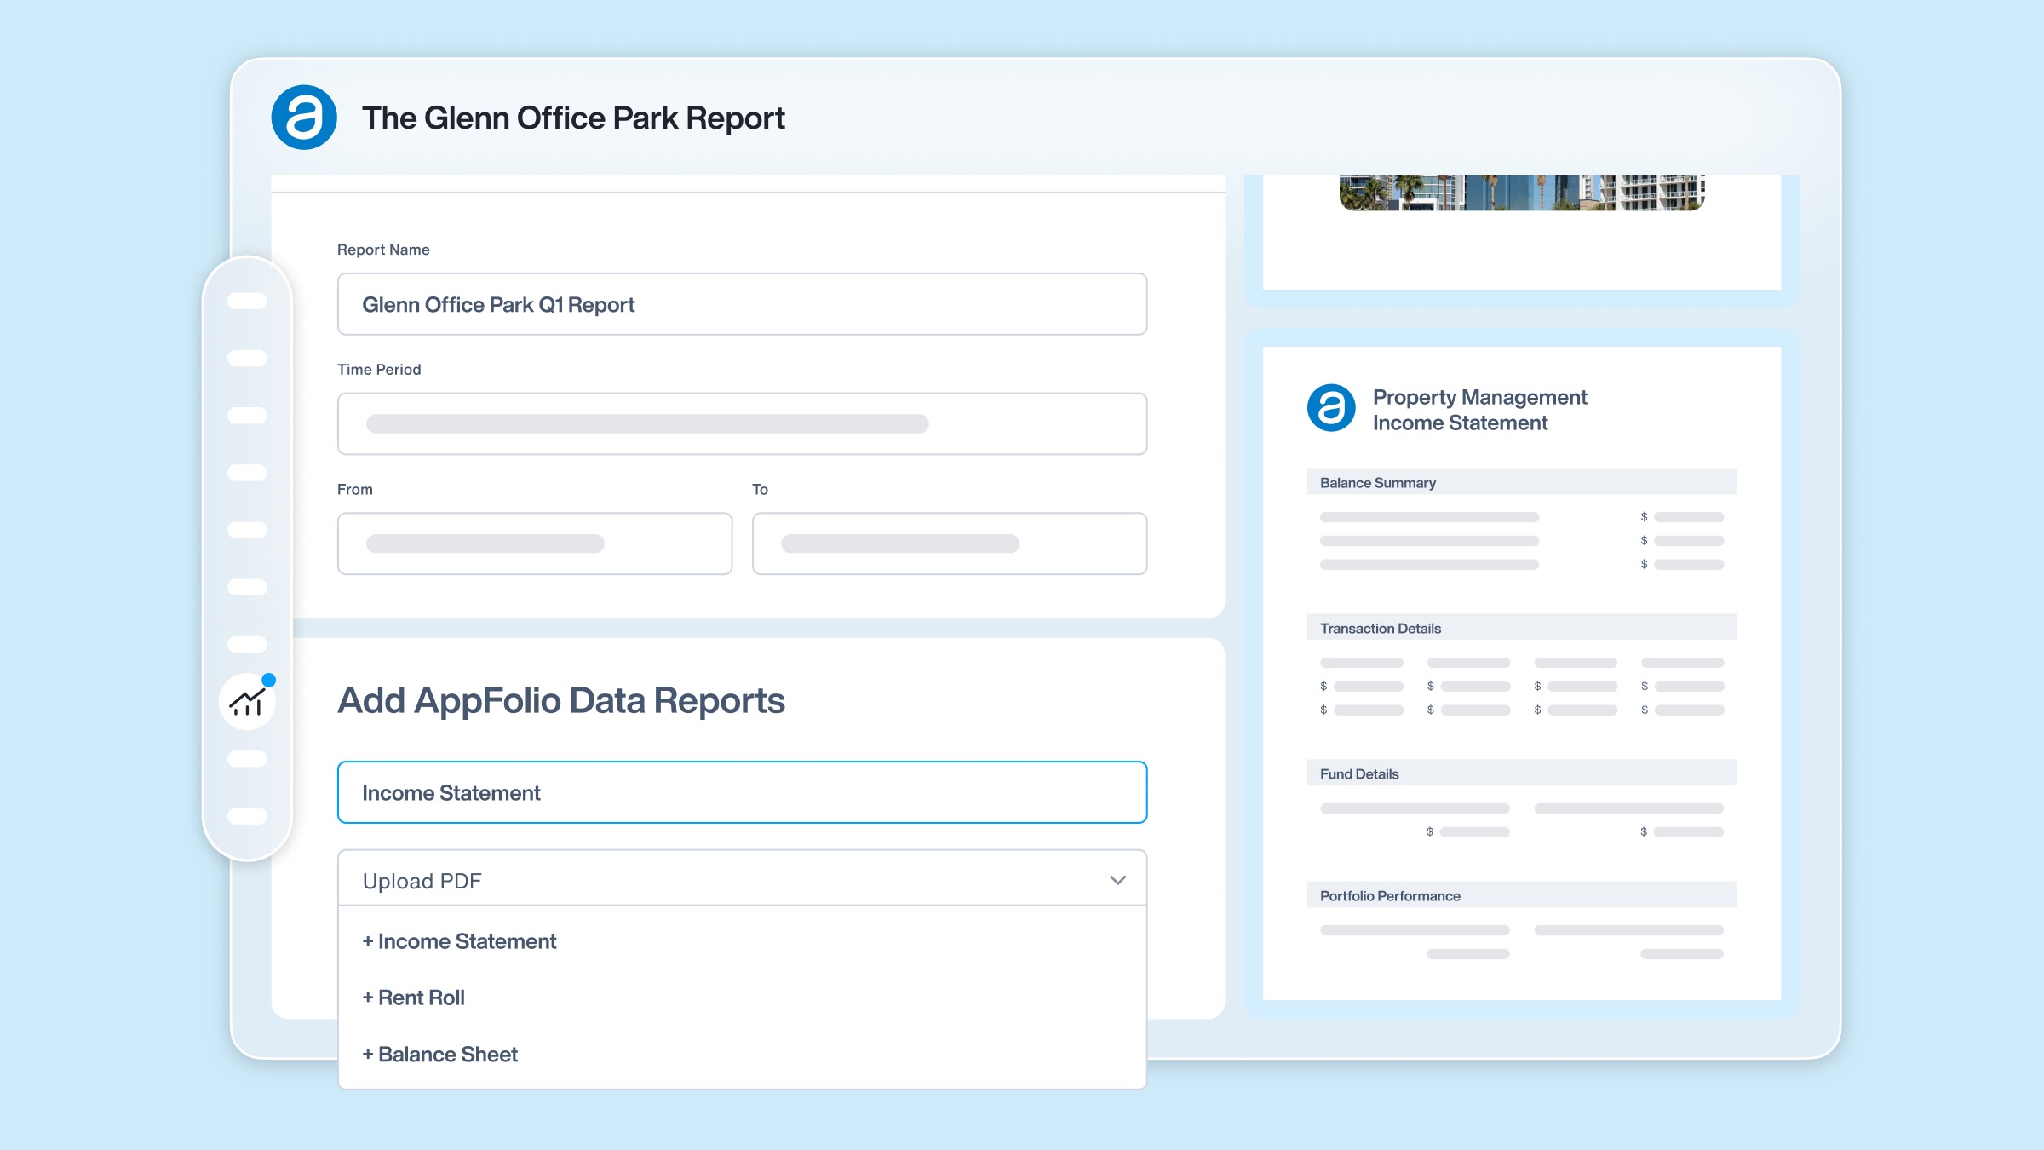Open the reporting chart icon in sidebar
This screenshot has width=2044, height=1150.
click(x=247, y=702)
